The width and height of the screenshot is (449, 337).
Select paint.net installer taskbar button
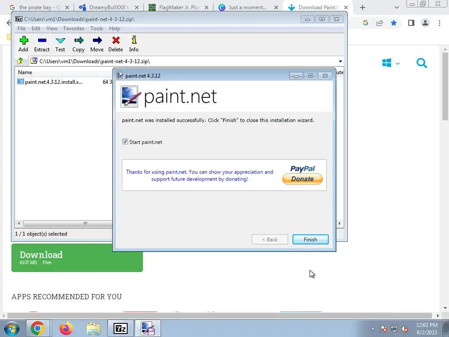(148, 328)
